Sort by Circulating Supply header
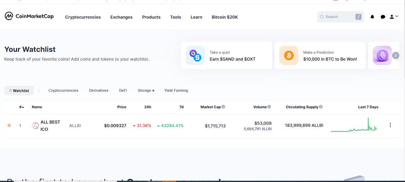405x182 pixels. [x=302, y=107]
